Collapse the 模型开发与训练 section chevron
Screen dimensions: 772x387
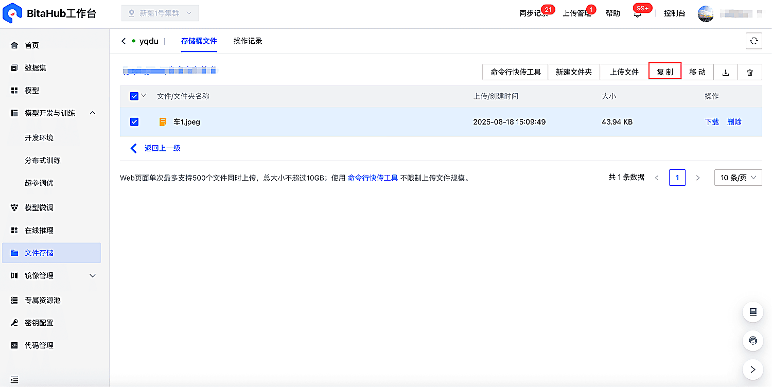coord(93,113)
